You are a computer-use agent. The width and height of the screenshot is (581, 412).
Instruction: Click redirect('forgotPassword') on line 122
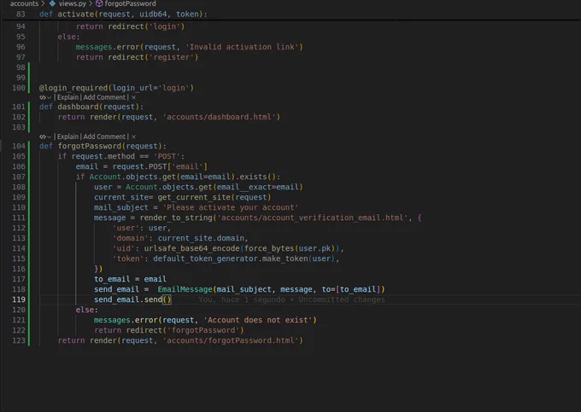[x=185, y=330]
